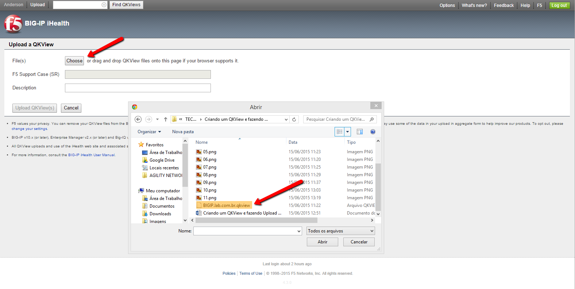Refresh the folder path listing

tap(294, 119)
